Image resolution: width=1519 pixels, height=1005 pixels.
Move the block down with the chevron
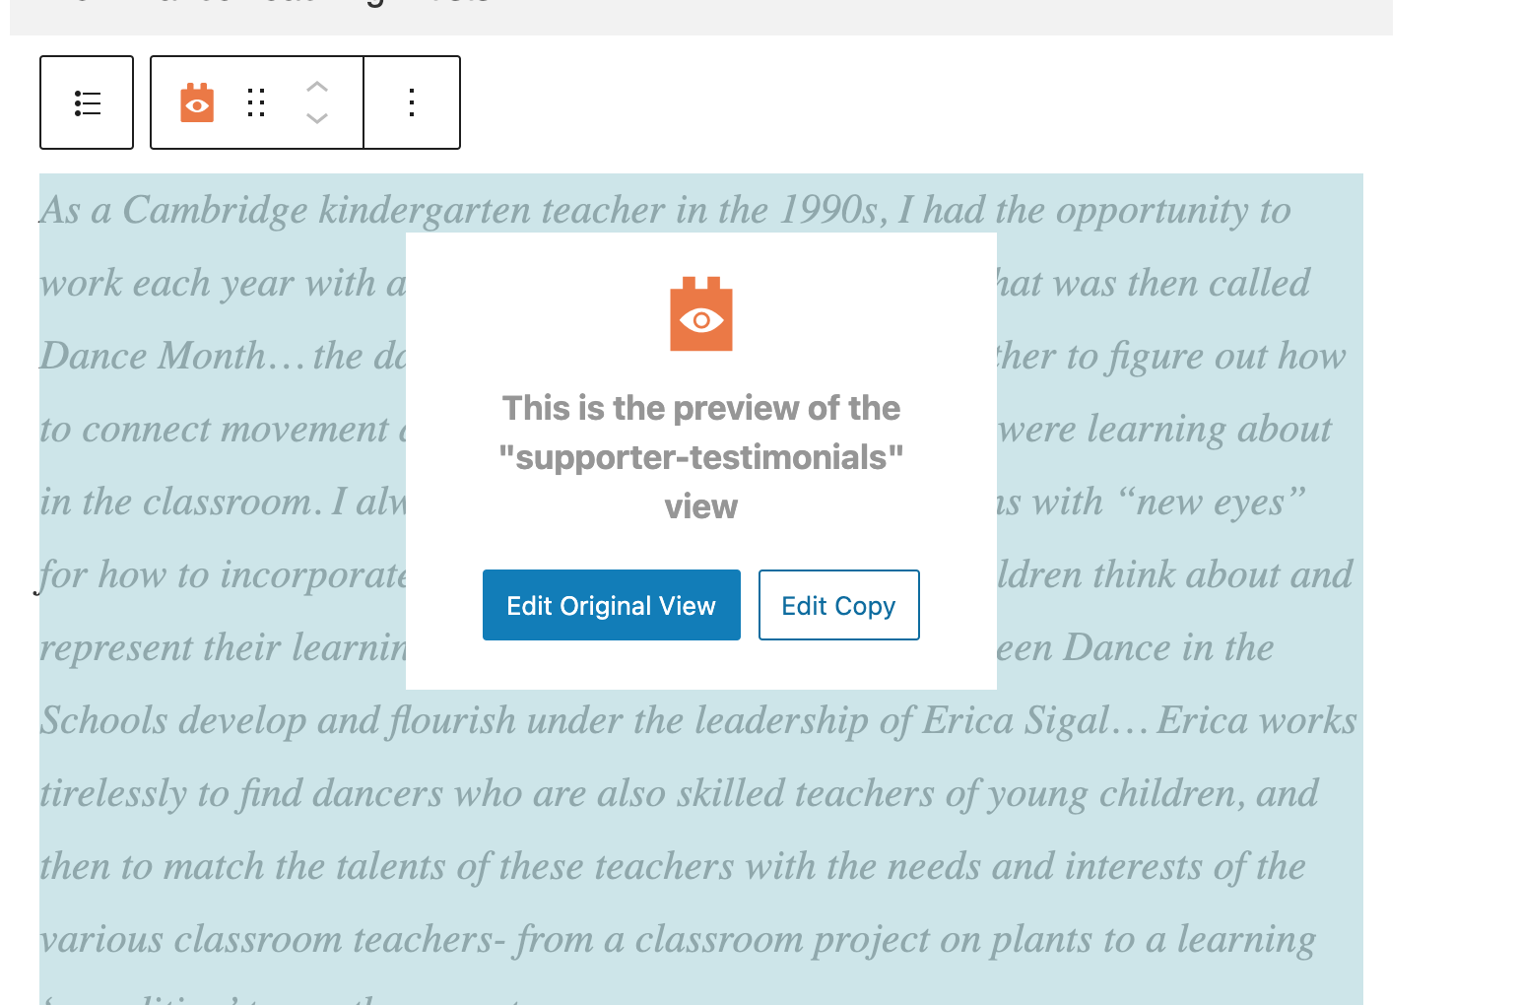316,118
